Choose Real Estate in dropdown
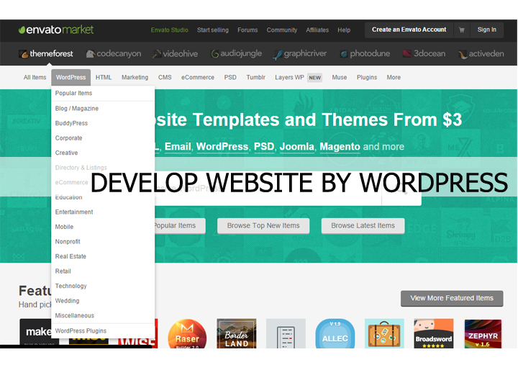Viewport: 518px width, 370px height. (x=103, y=256)
